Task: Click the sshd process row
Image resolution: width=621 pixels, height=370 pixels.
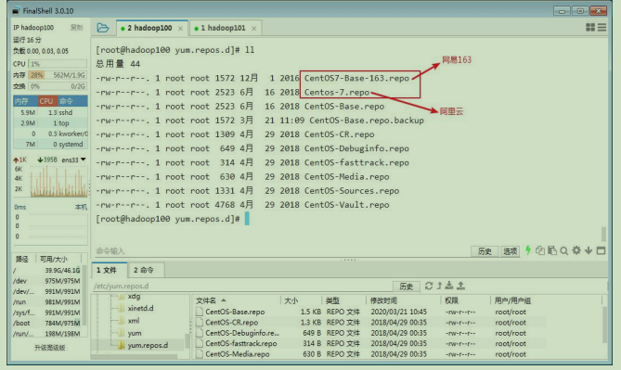Action: [x=50, y=112]
